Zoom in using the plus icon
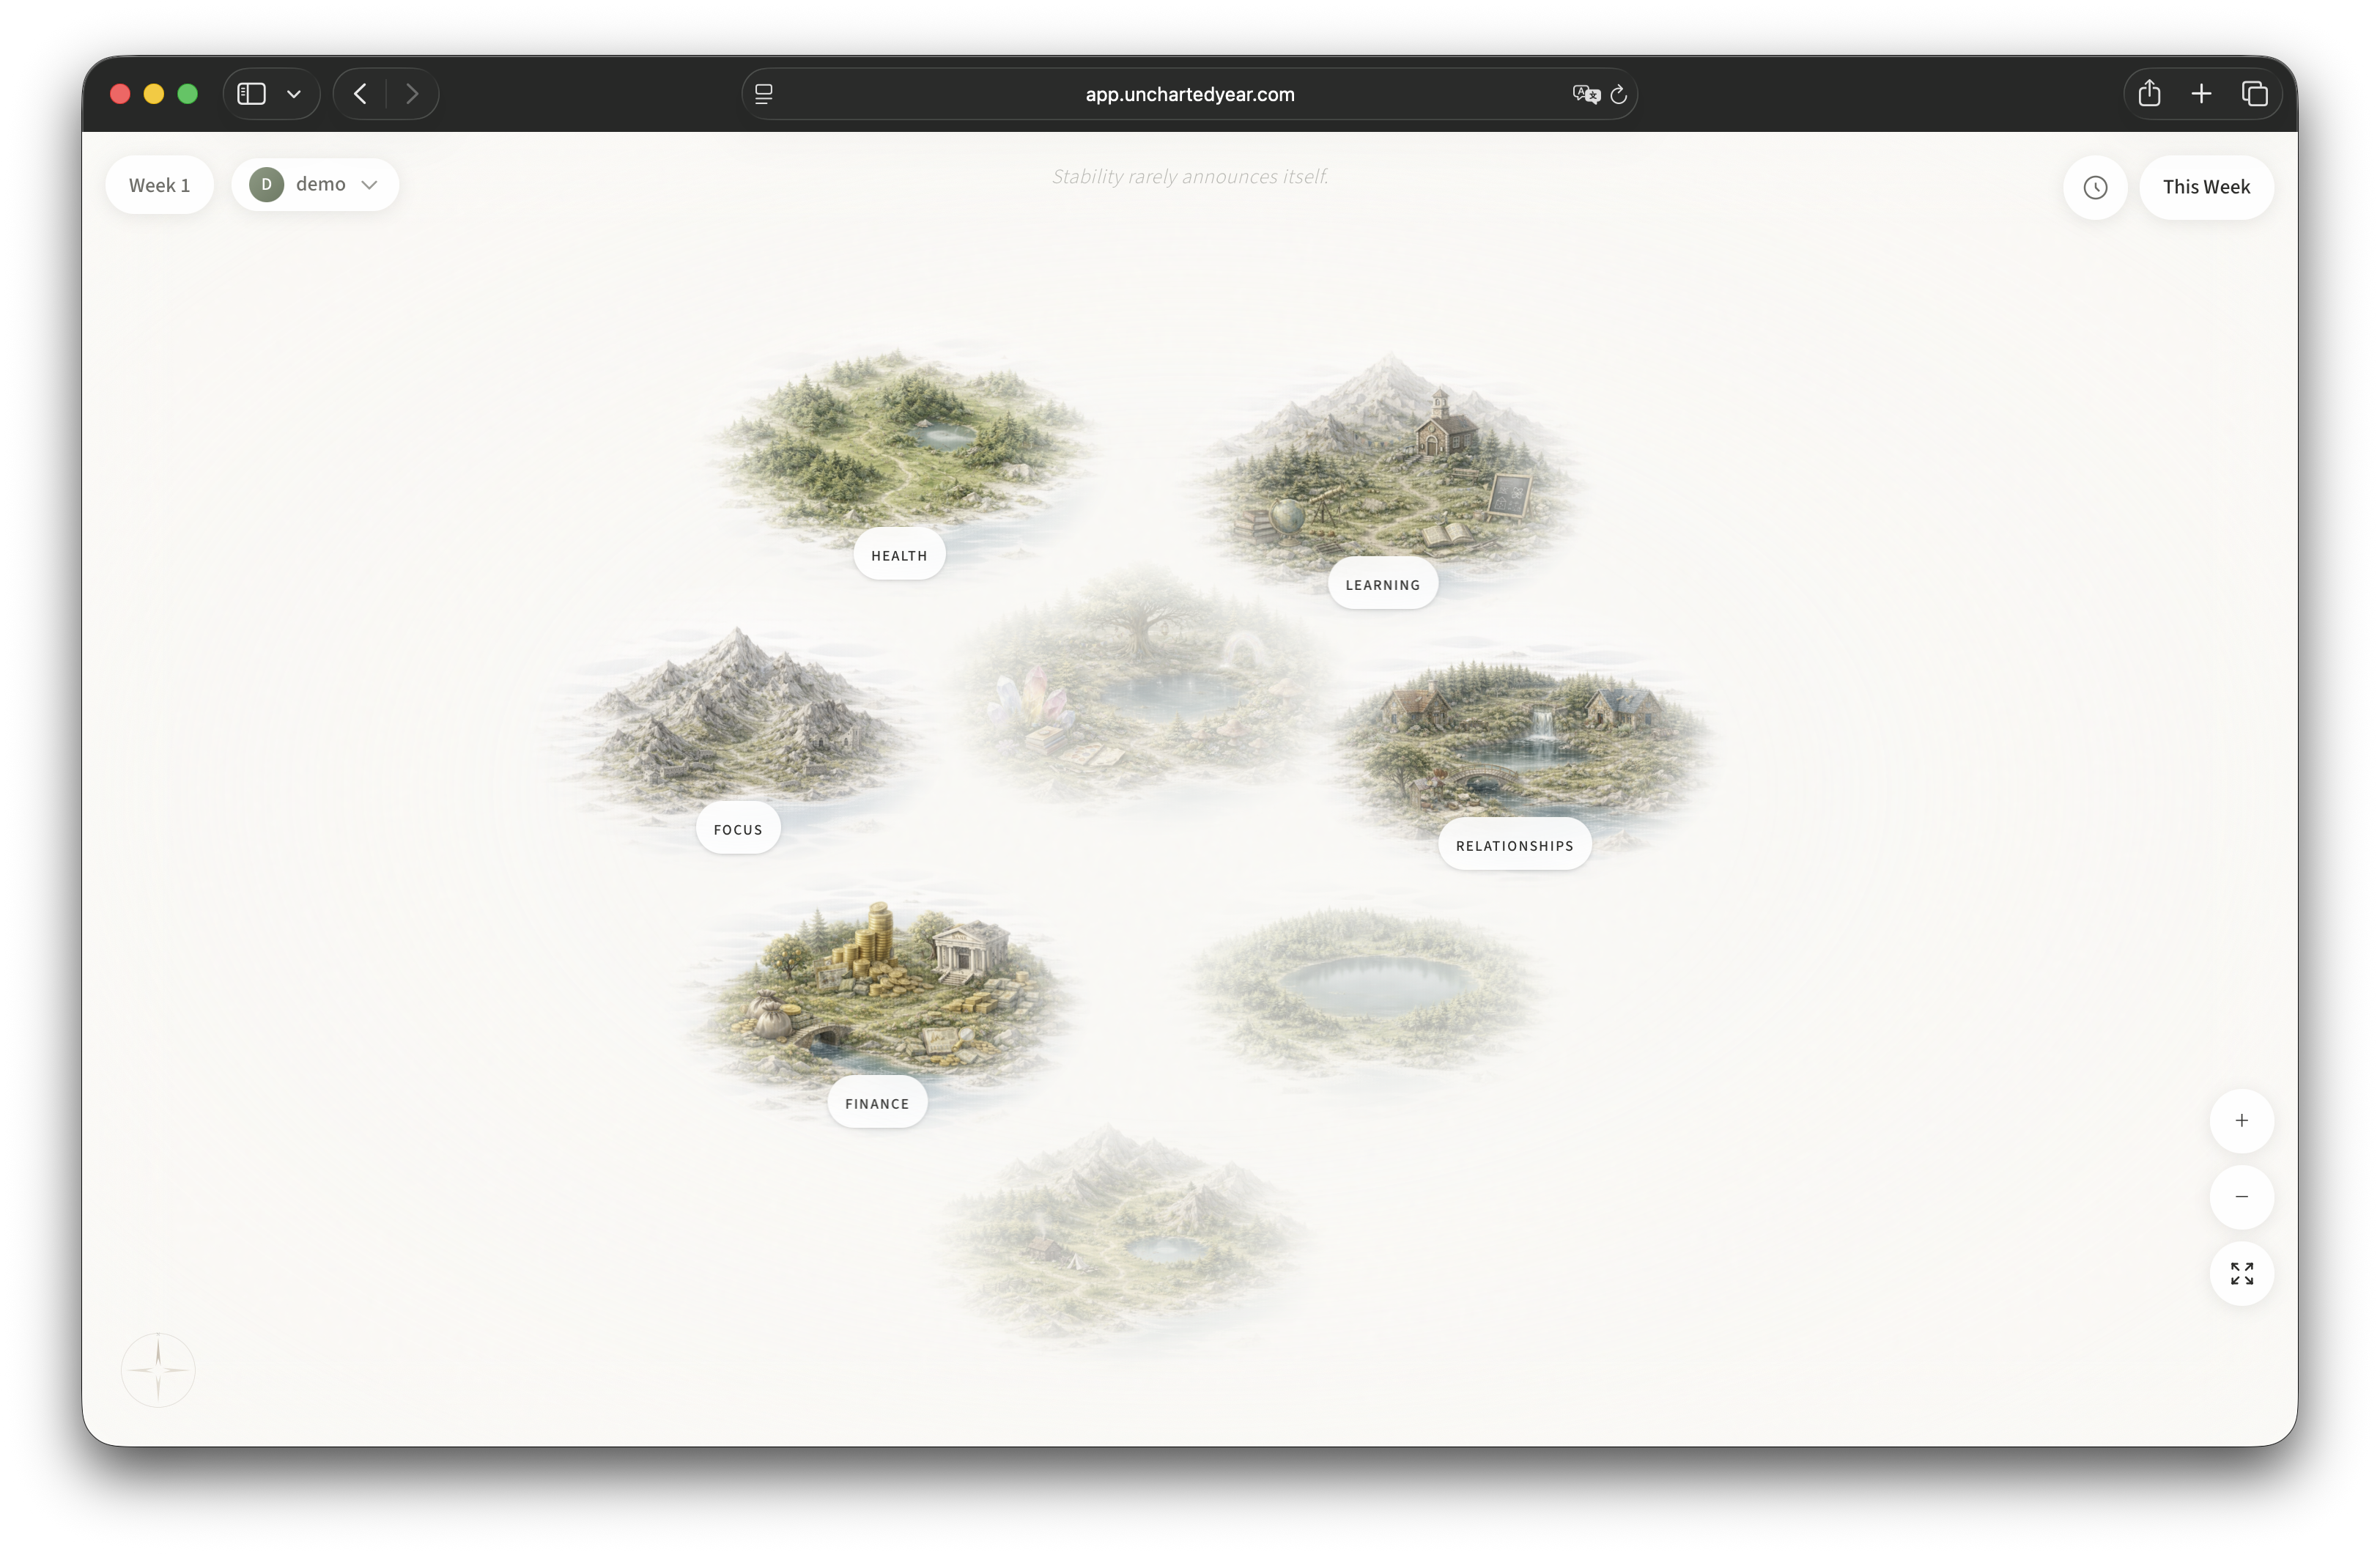This screenshot has width=2380, height=1555. pyautogui.click(x=2242, y=1120)
